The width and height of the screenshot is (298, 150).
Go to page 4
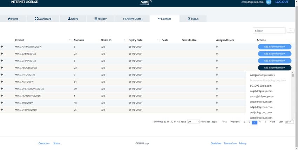click(260, 122)
